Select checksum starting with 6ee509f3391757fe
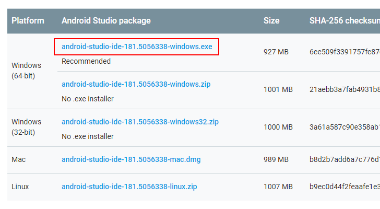 345,52
